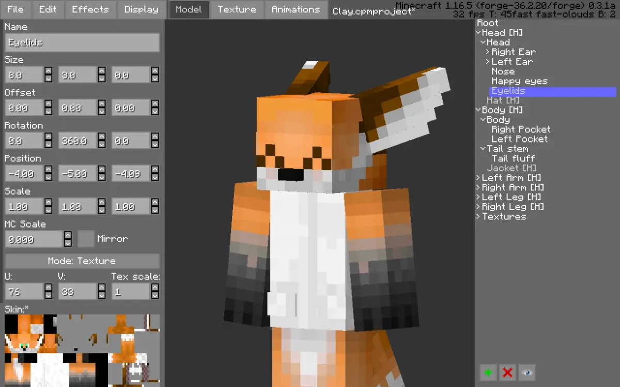Select Jacket [H] in the model tree
The image size is (620, 387).
[x=512, y=168]
